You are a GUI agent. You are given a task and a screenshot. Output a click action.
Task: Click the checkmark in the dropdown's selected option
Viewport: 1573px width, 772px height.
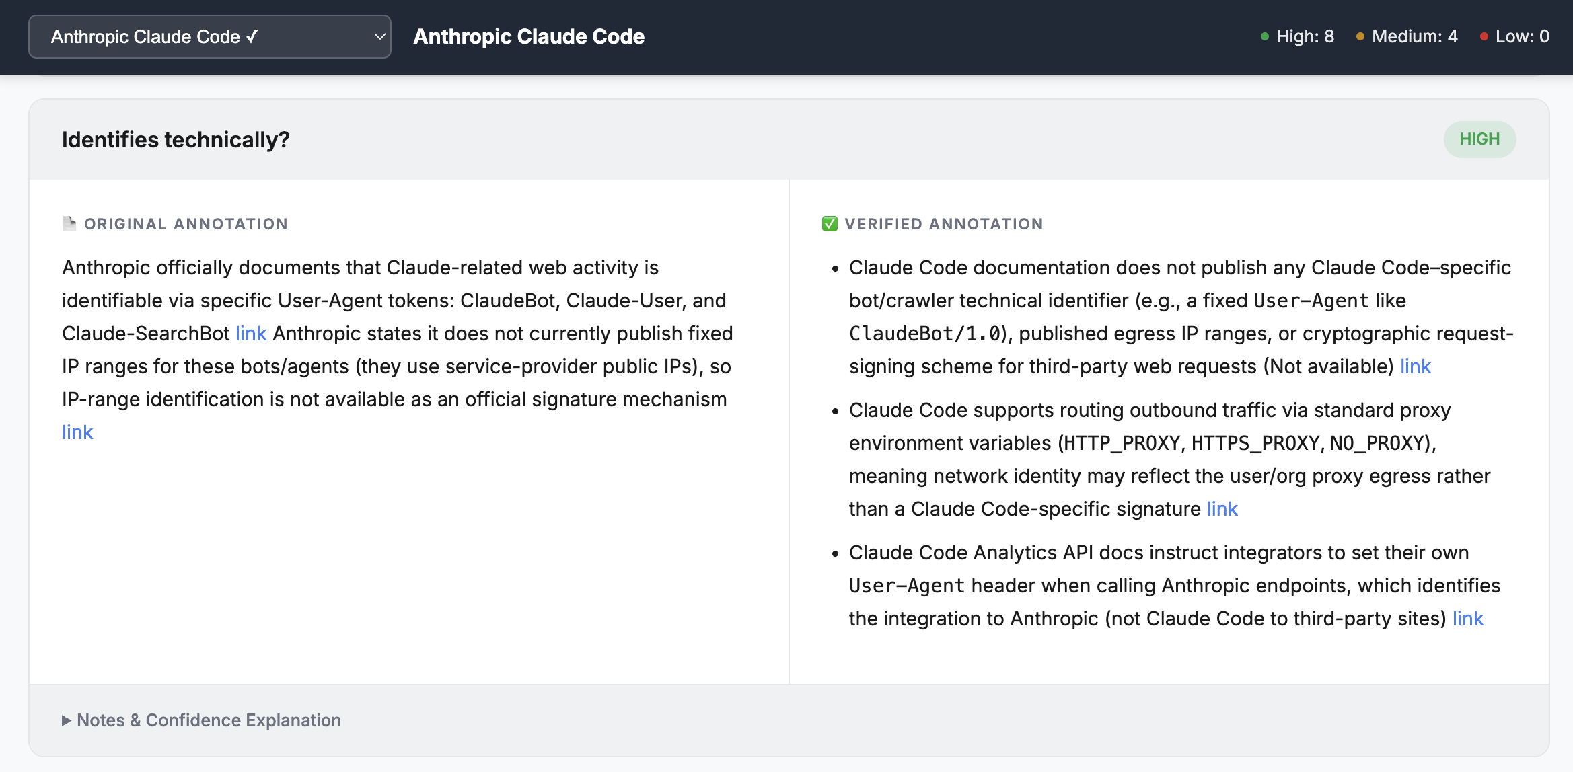click(252, 36)
